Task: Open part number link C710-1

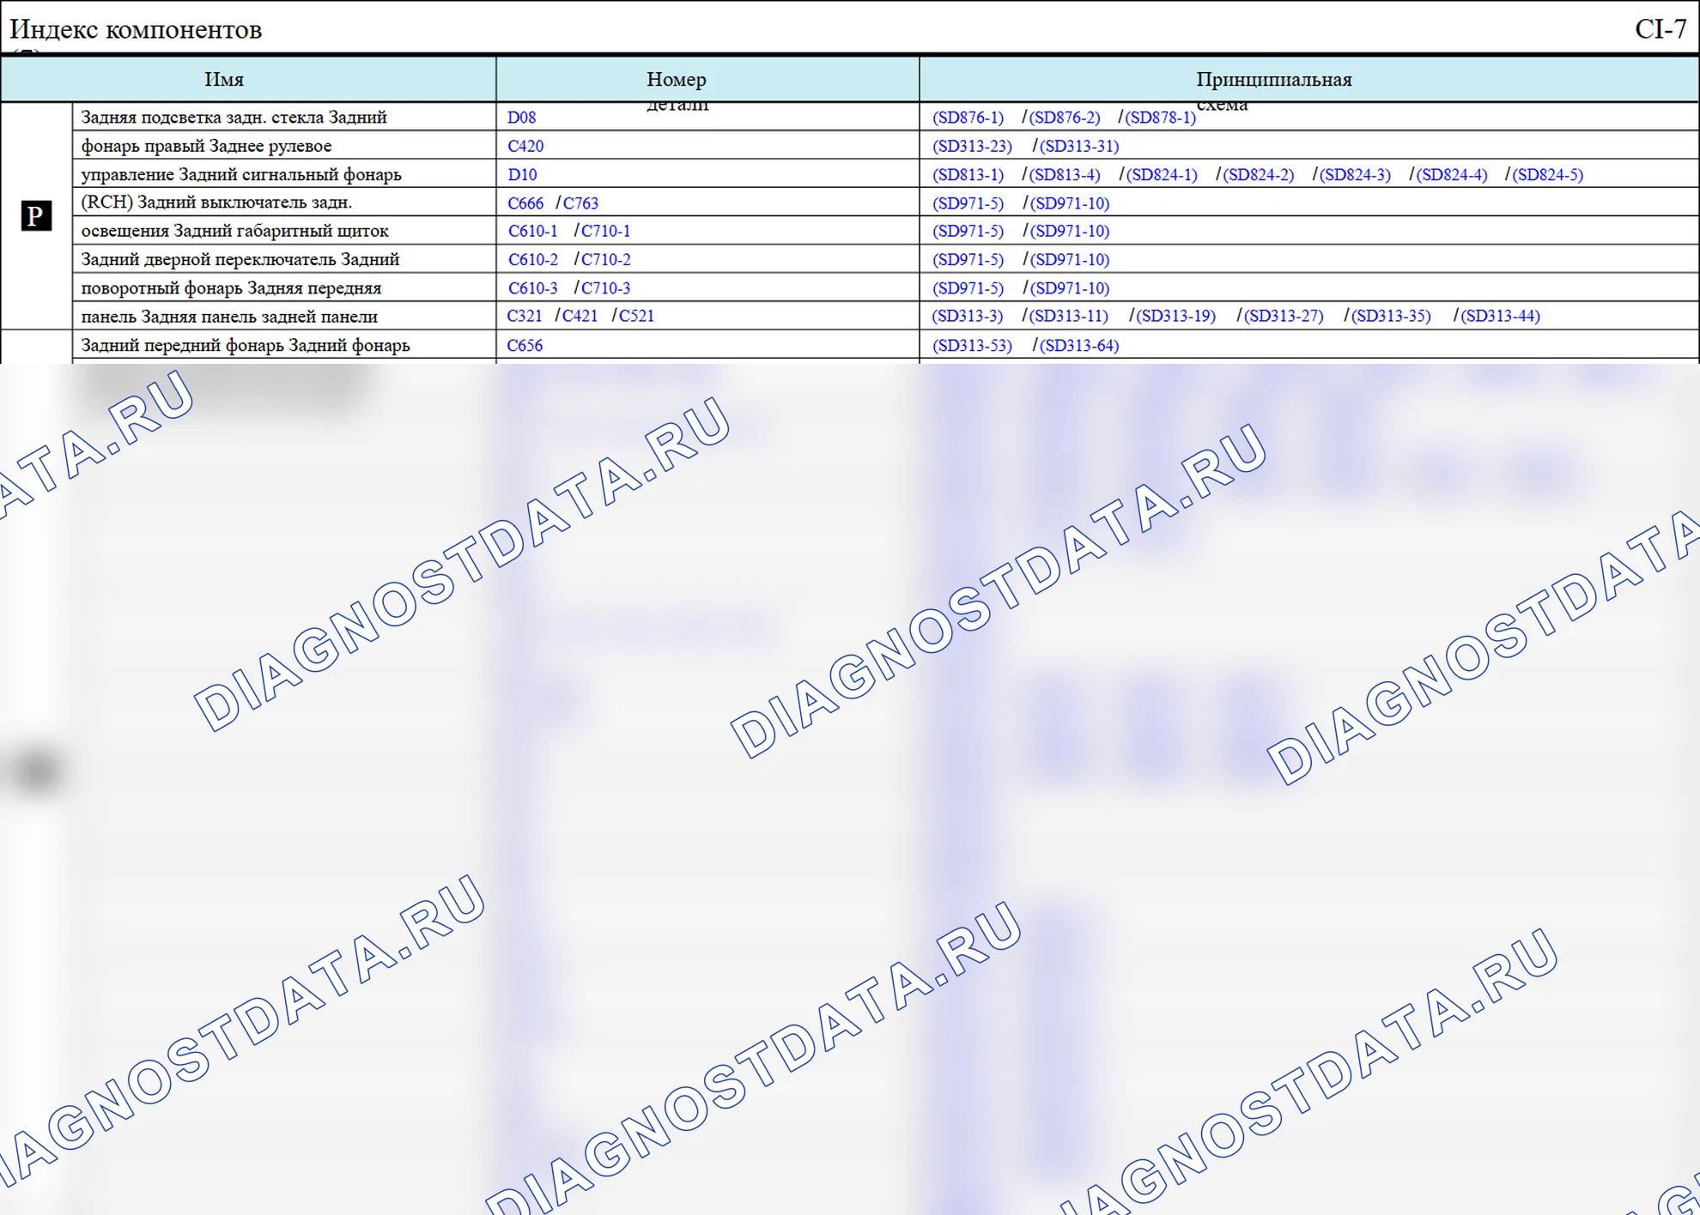Action: [606, 231]
